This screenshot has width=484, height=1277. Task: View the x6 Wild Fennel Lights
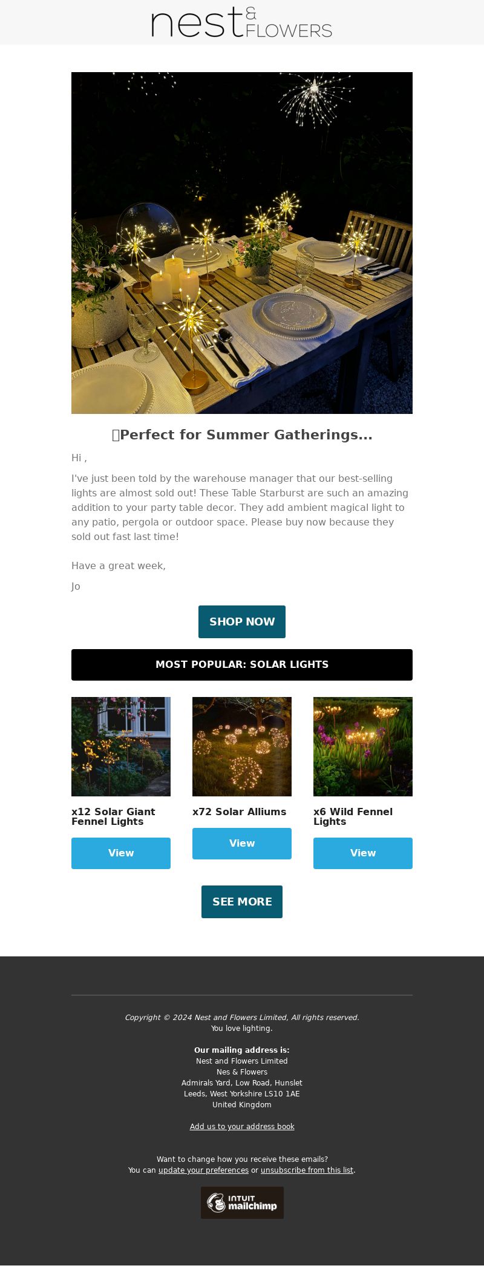point(363,853)
